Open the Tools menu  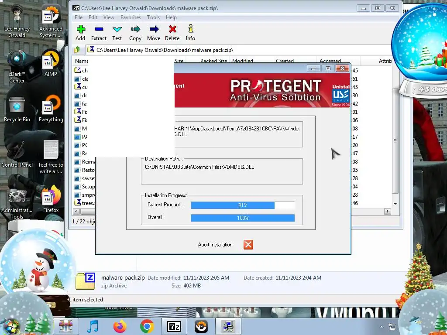coord(153,17)
